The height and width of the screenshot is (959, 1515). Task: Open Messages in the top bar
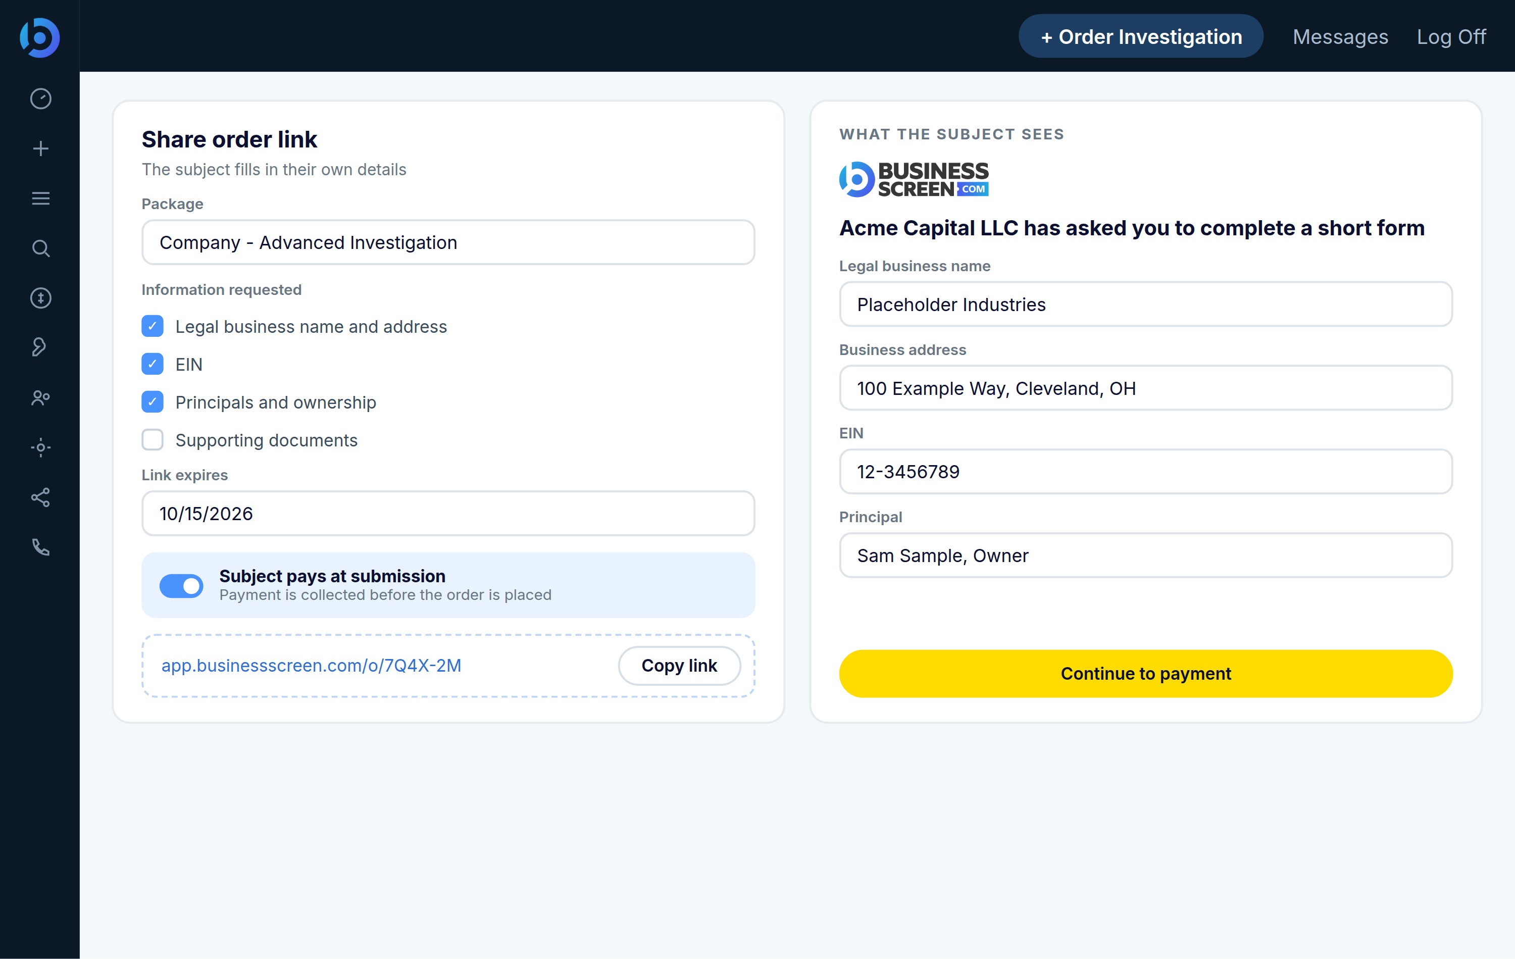pyautogui.click(x=1340, y=36)
